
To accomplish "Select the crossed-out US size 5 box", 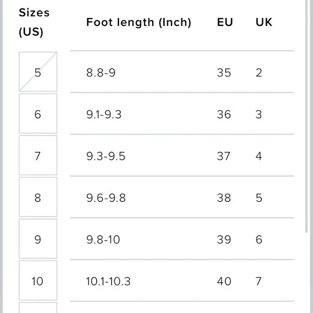I will point(38,72).
